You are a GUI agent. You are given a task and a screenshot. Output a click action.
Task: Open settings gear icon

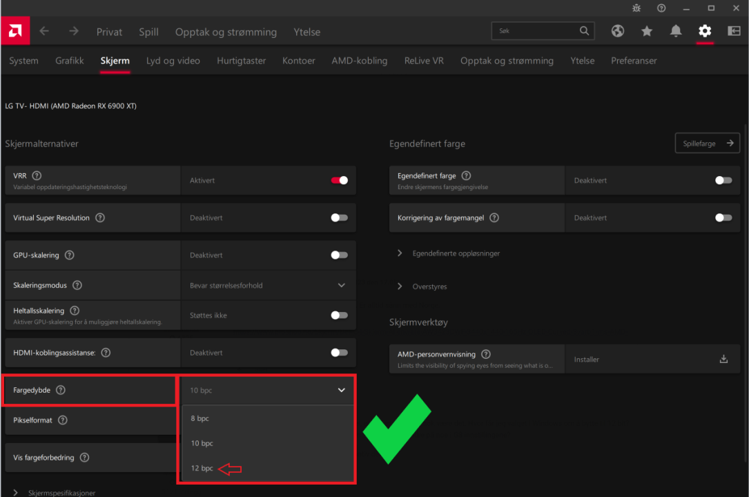click(705, 31)
